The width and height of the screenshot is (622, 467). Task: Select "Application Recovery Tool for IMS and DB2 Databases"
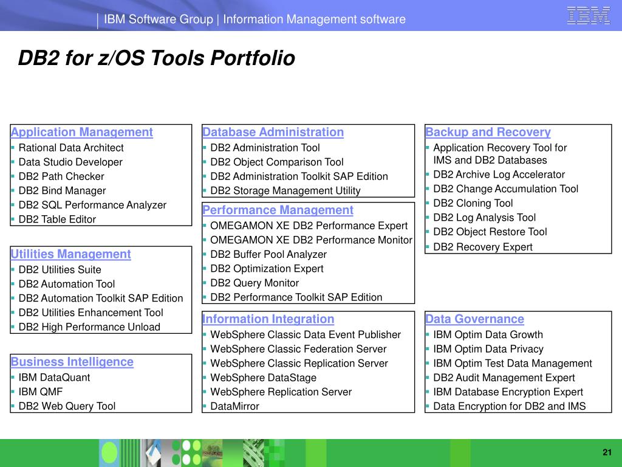pos(501,154)
